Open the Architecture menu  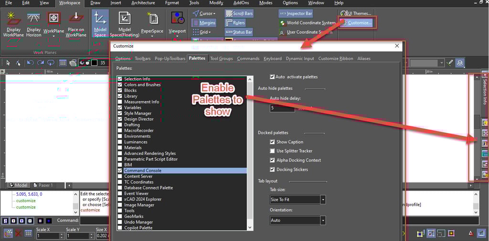click(143, 3)
